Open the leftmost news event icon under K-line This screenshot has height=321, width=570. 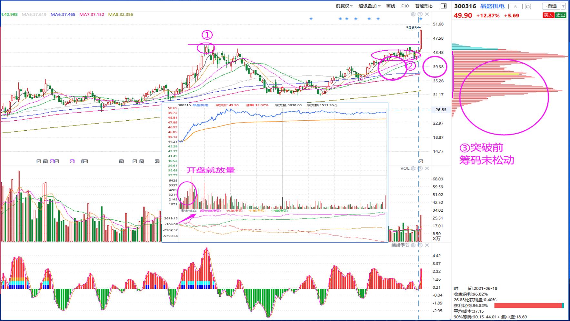point(39,161)
